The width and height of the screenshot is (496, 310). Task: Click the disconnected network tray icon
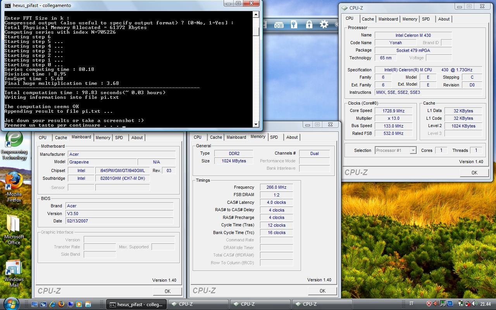pyautogui.click(x=468, y=304)
